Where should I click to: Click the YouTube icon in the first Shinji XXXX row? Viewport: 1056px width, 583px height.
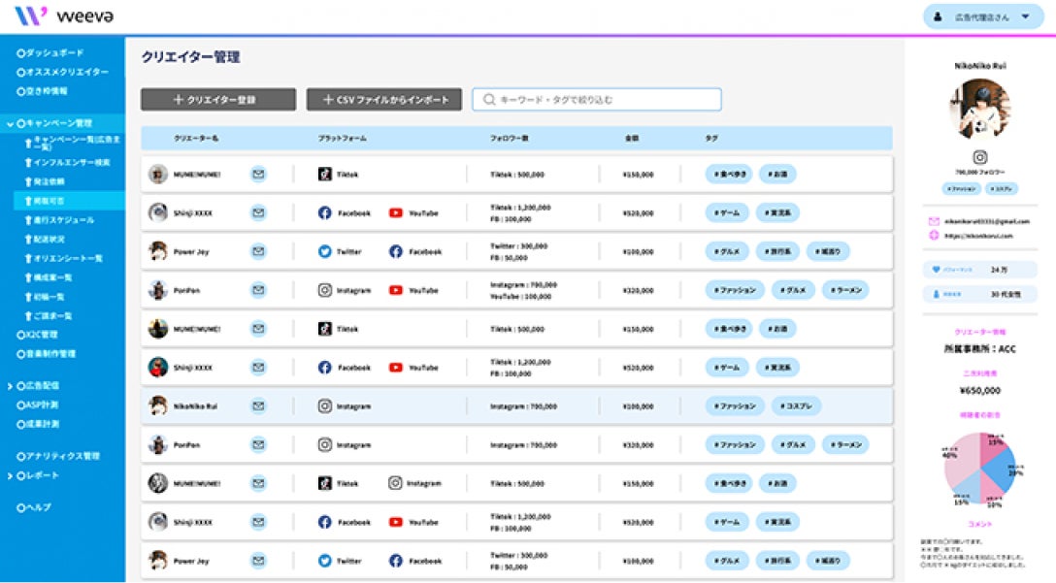396,212
